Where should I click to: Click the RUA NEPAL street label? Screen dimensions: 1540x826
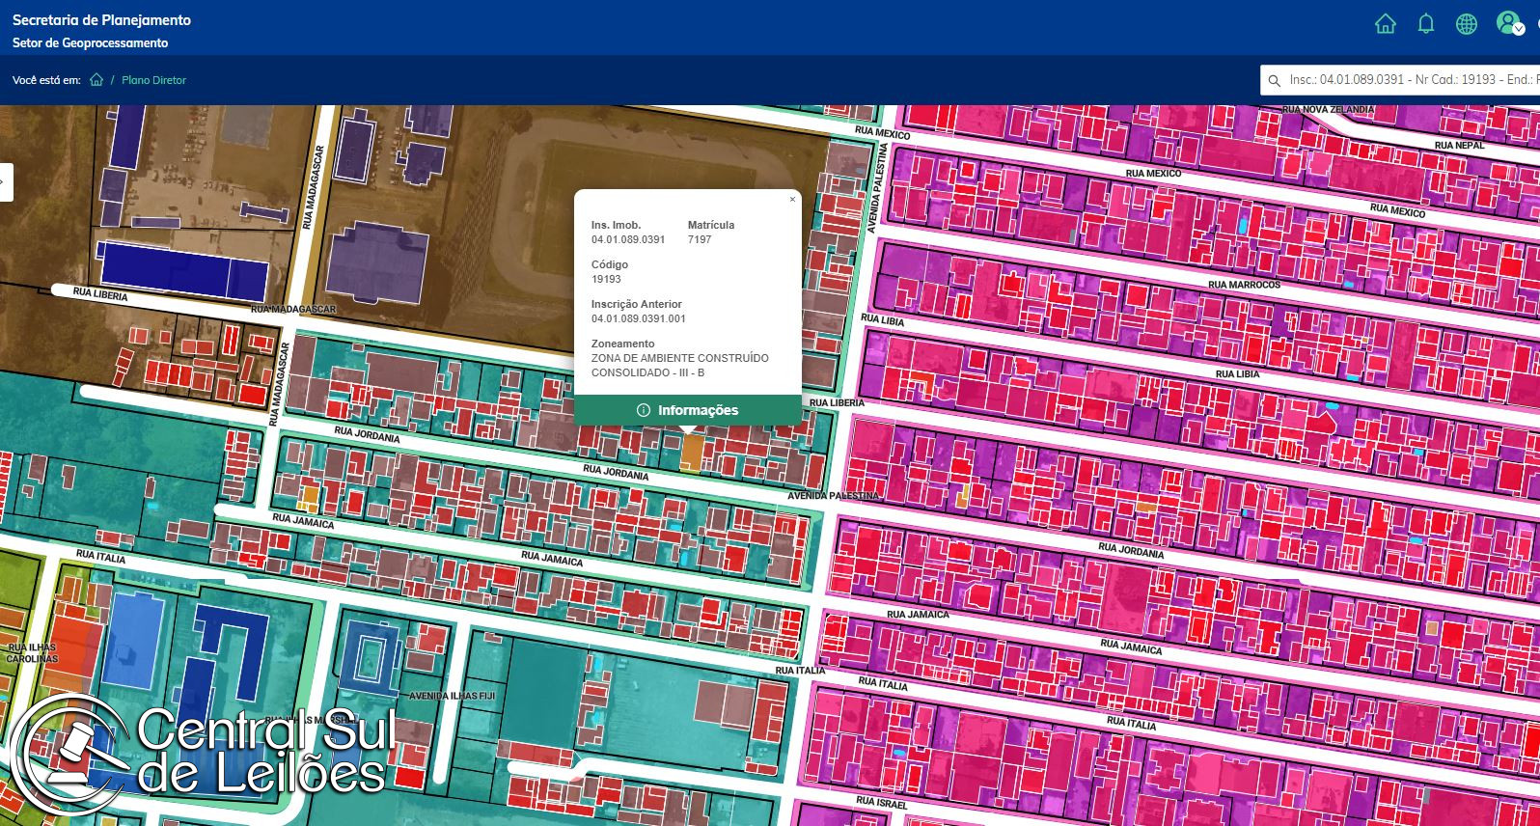click(1460, 146)
